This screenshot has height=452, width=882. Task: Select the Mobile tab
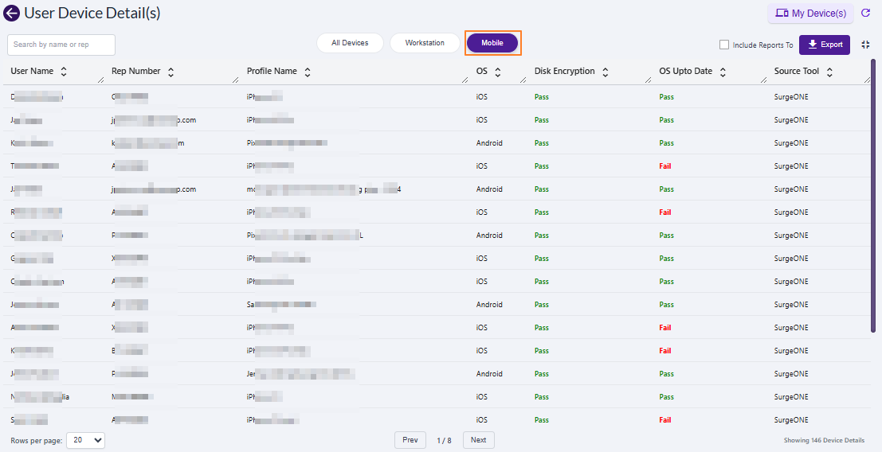(492, 43)
